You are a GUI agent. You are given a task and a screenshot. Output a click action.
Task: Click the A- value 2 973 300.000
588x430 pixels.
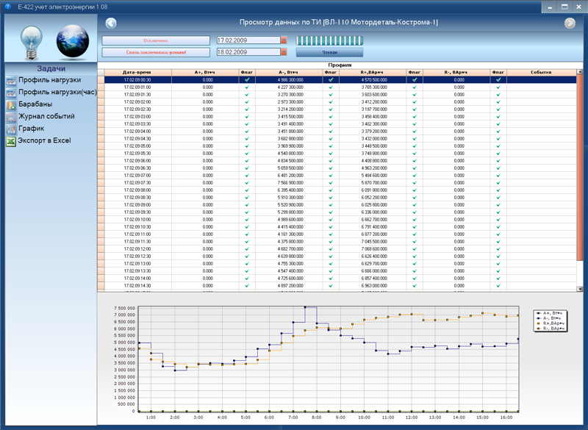(290, 102)
